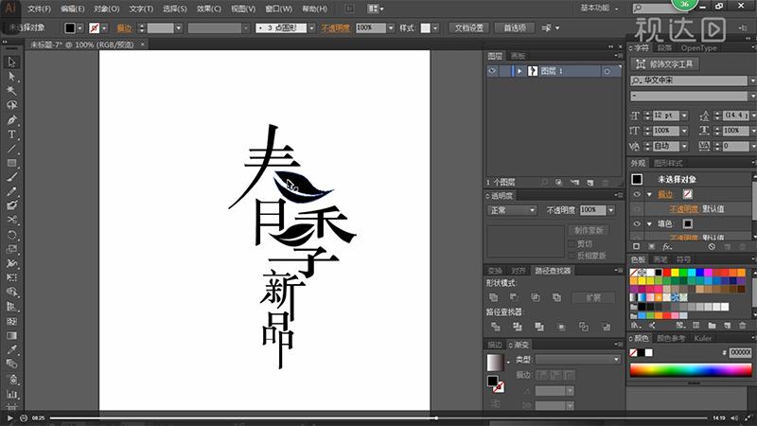Select the Rectangle tool
This screenshot has width=757, height=426.
[12, 163]
